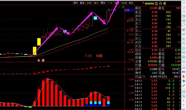Toggle the diamond marker above the chart

(x=119, y=7)
